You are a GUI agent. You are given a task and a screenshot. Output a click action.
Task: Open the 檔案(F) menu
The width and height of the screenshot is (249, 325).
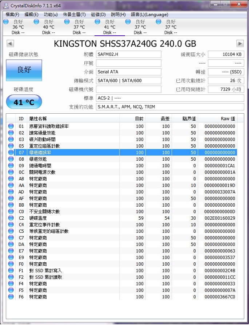coord(12,15)
